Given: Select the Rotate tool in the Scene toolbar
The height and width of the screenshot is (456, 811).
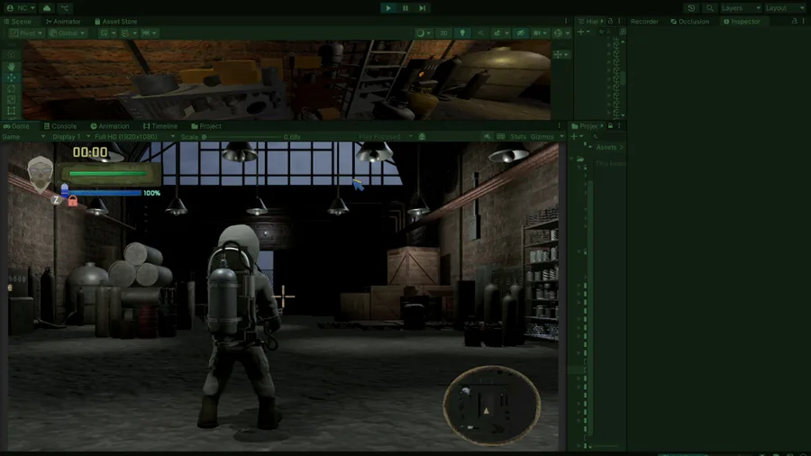Looking at the screenshot, I should click(12, 89).
